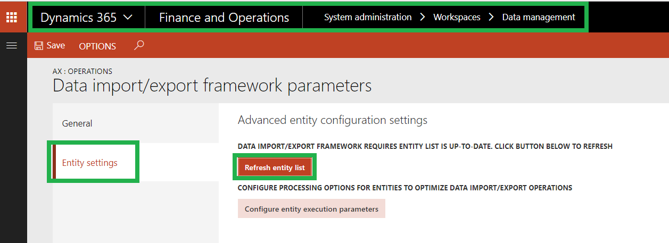
Task: Click the chevron after Workspaces
Action: pos(491,17)
